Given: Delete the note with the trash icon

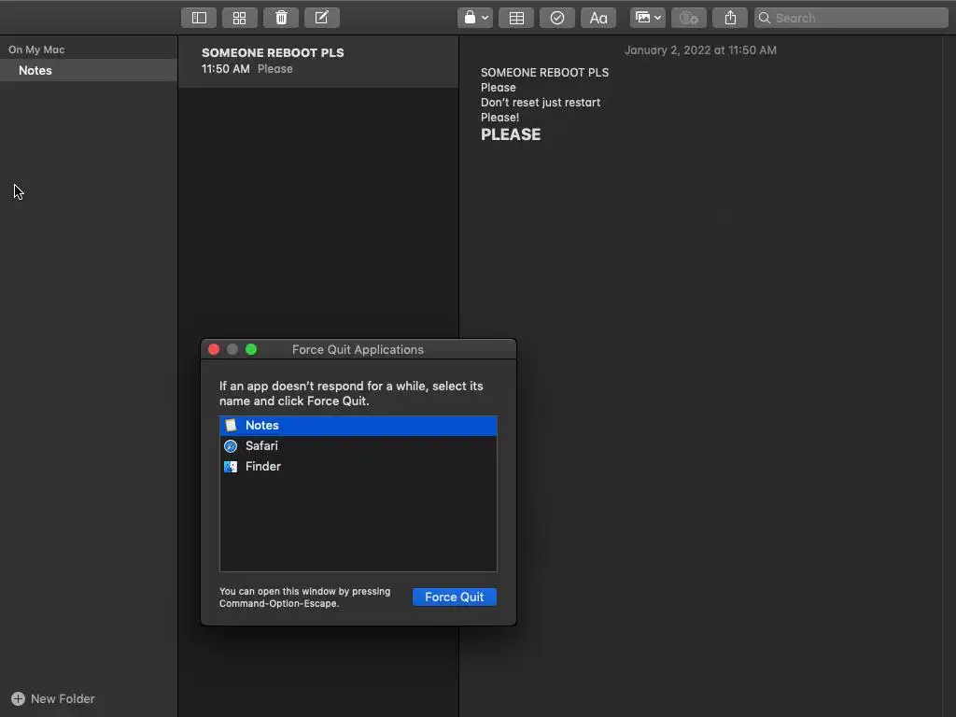Looking at the screenshot, I should pos(281,18).
